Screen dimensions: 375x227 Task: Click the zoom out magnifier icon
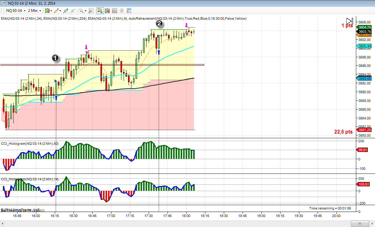click(73, 11)
